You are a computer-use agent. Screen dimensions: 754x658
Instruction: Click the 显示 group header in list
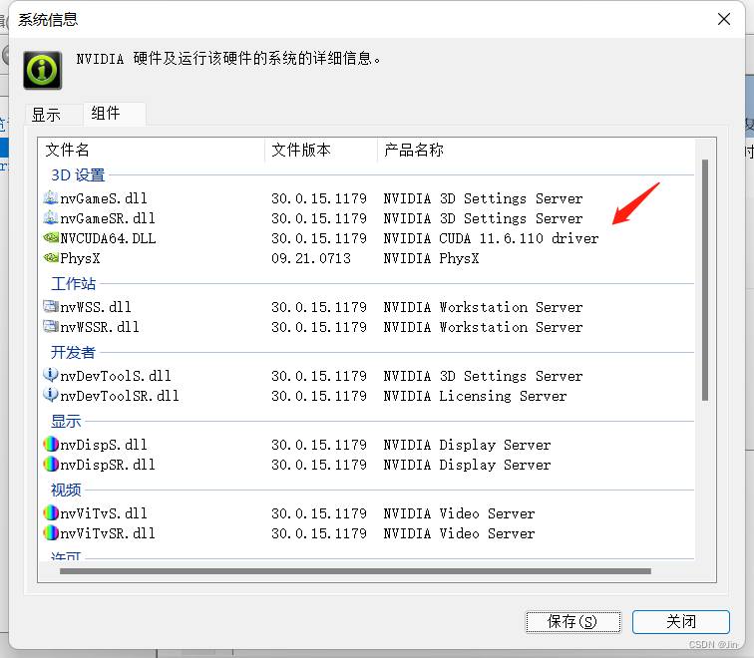66,421
